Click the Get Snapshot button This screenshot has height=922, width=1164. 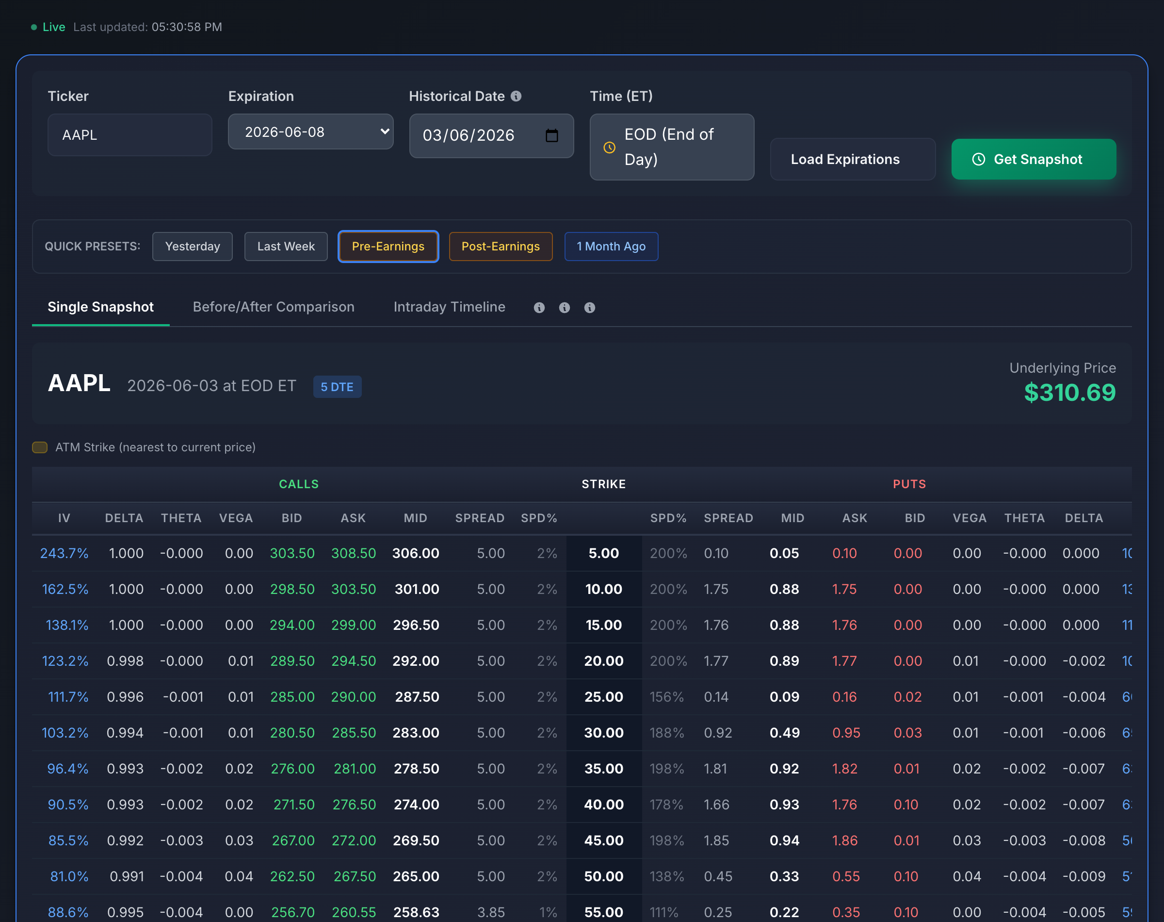click(x=1034, y=159)
